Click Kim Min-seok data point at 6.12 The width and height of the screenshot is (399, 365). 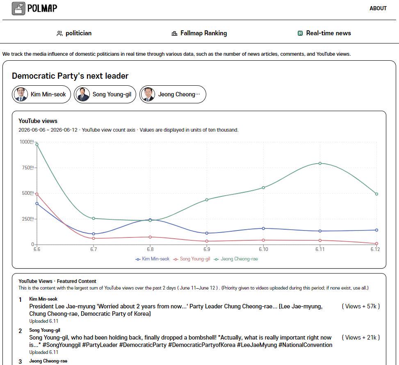click(x=376, y=230)
